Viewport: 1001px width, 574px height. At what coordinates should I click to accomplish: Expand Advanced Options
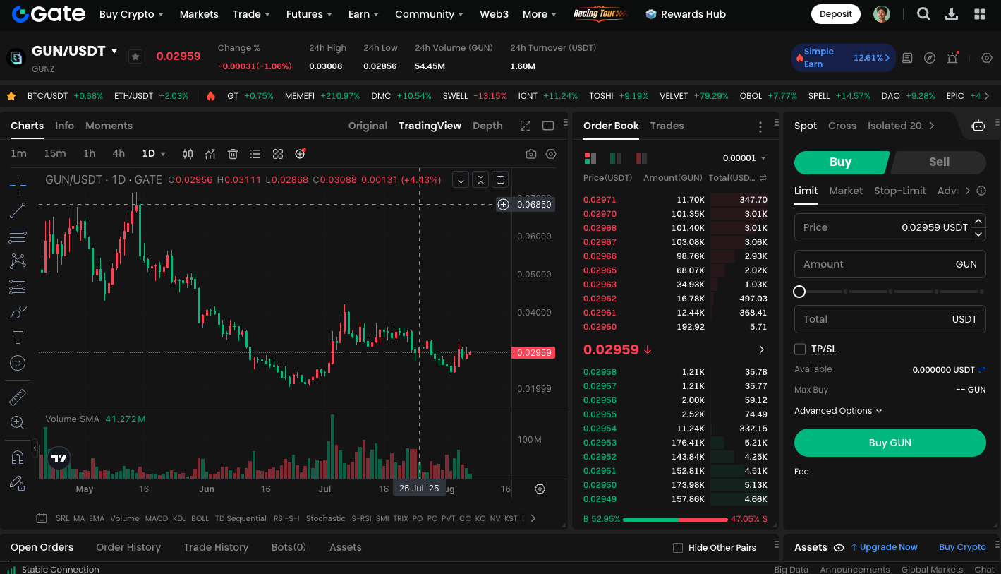838,411
